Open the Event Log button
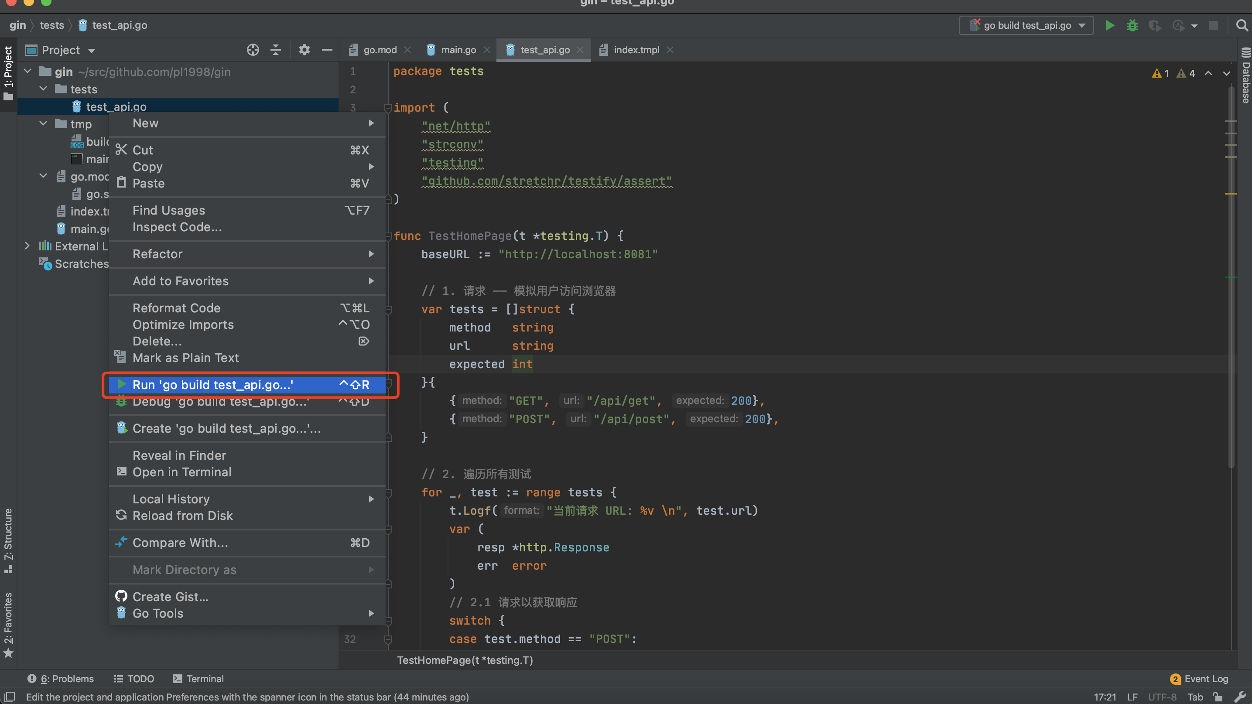Image resolution: width=1252 pixels, height=704 pixels. (1200, 679)
